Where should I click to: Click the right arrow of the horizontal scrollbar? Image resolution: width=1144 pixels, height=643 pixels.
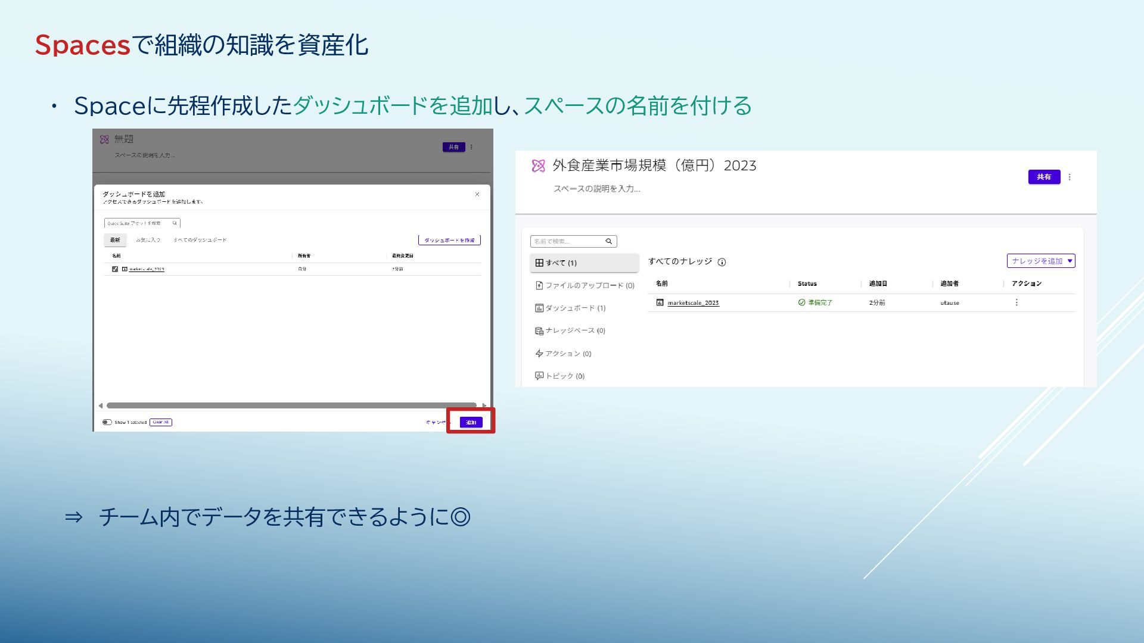(484, 405)
